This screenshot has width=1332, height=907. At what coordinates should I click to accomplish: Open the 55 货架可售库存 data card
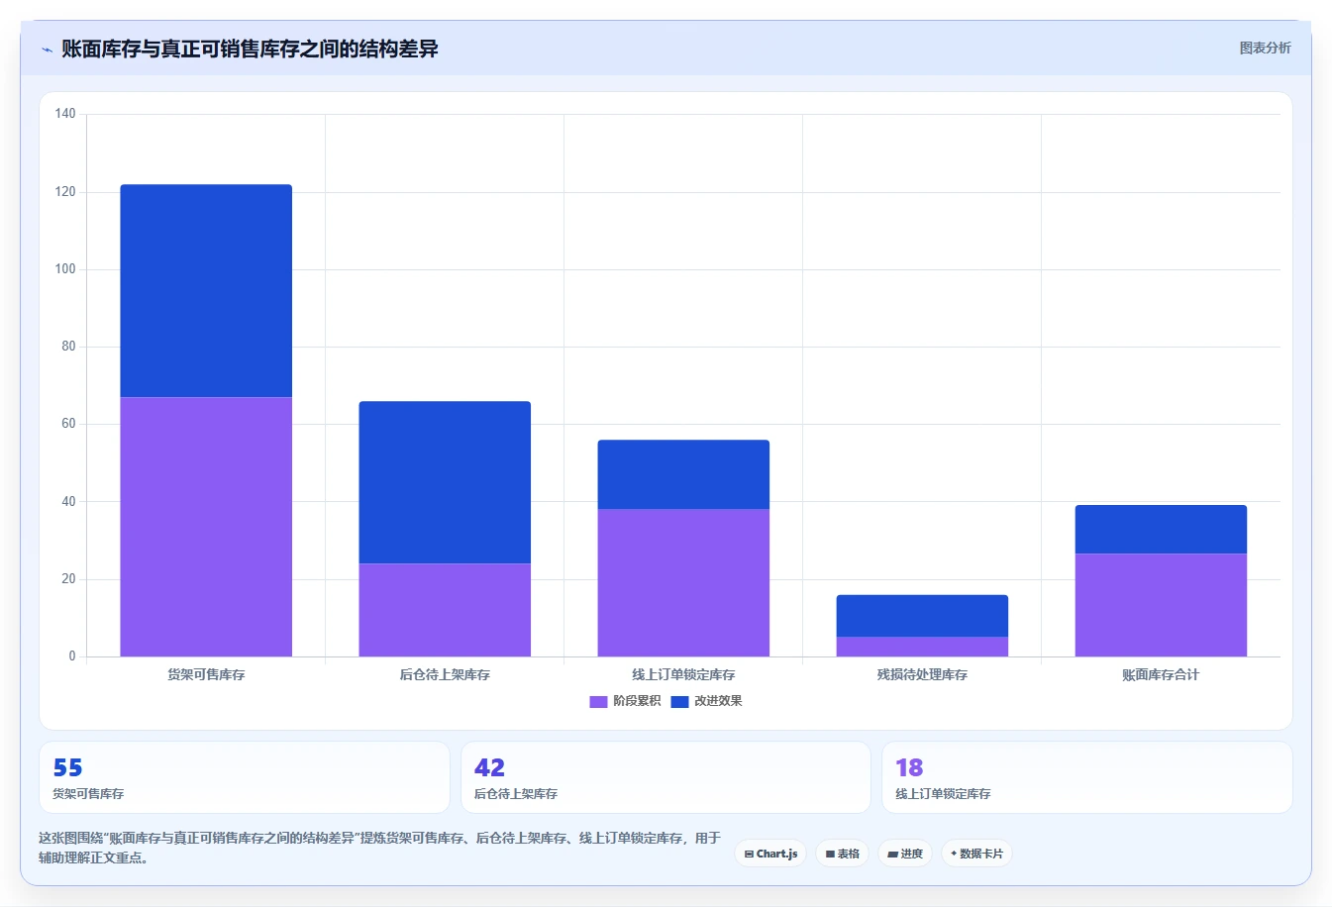tap(244, 777)
